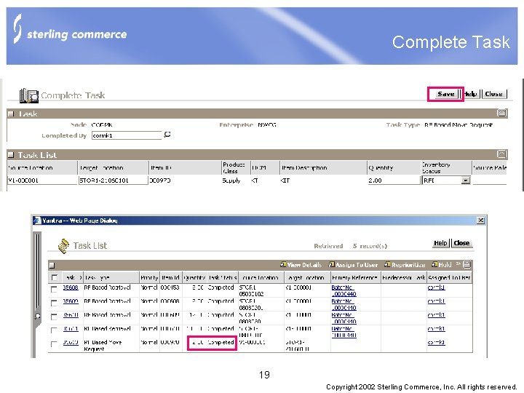
Task: Open the Inventory Status dropdown
Action: point(466,180)
